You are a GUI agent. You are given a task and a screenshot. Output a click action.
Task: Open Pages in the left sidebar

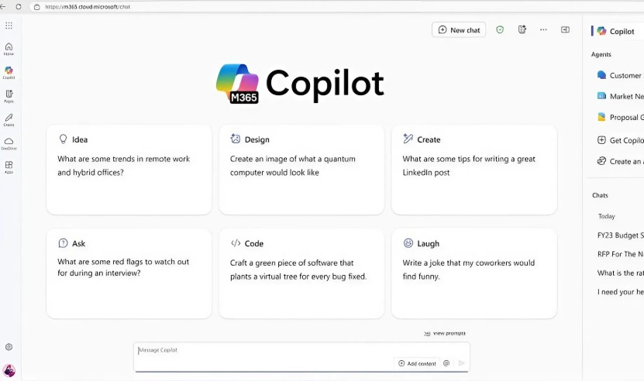[x=9, y=96]
